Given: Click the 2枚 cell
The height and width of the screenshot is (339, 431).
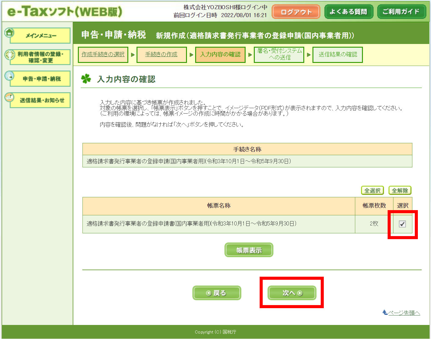Looking at the screenshot, I should click(374, 224).
